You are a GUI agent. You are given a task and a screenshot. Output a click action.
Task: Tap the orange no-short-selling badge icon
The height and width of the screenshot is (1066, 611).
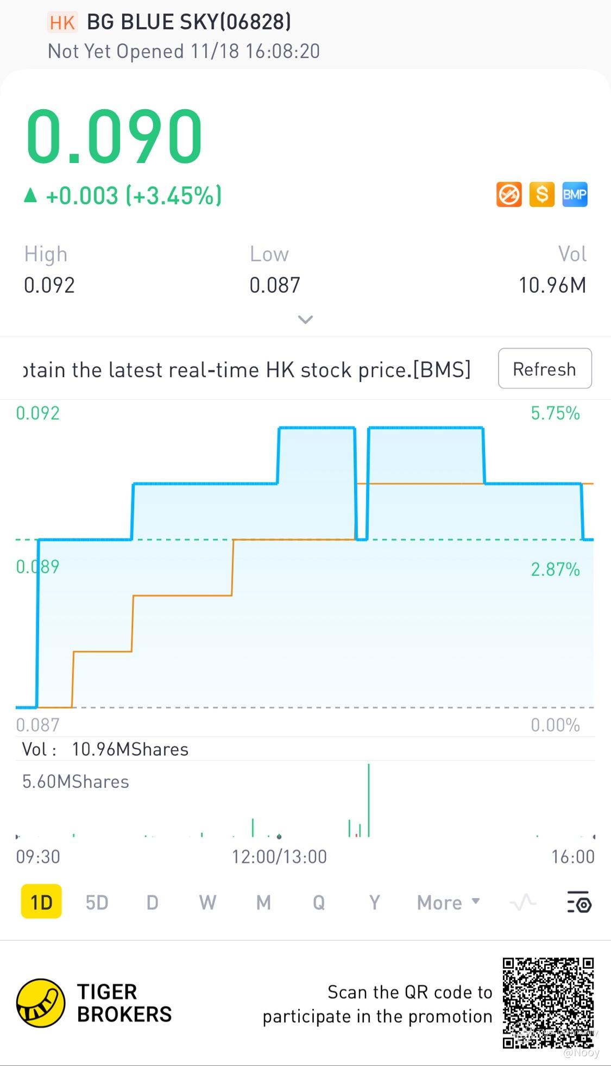click(509, 195)
